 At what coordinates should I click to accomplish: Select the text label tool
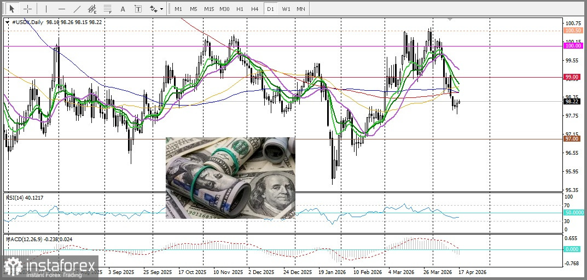coord(138,9)
